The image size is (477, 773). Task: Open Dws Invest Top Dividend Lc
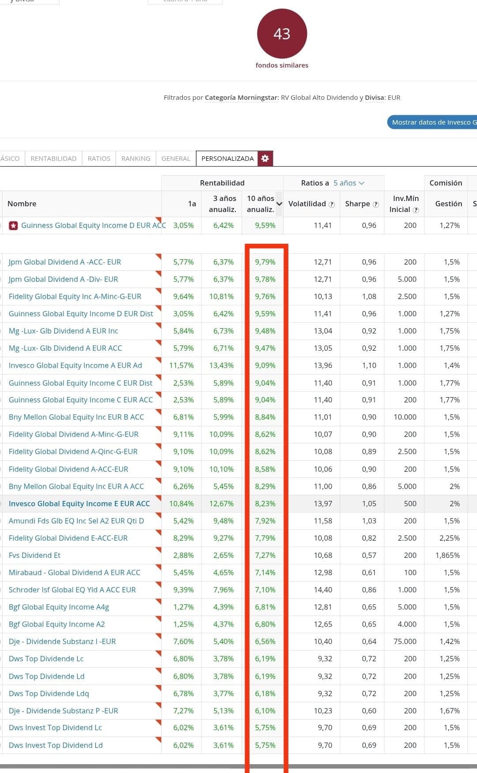[55, 728]
